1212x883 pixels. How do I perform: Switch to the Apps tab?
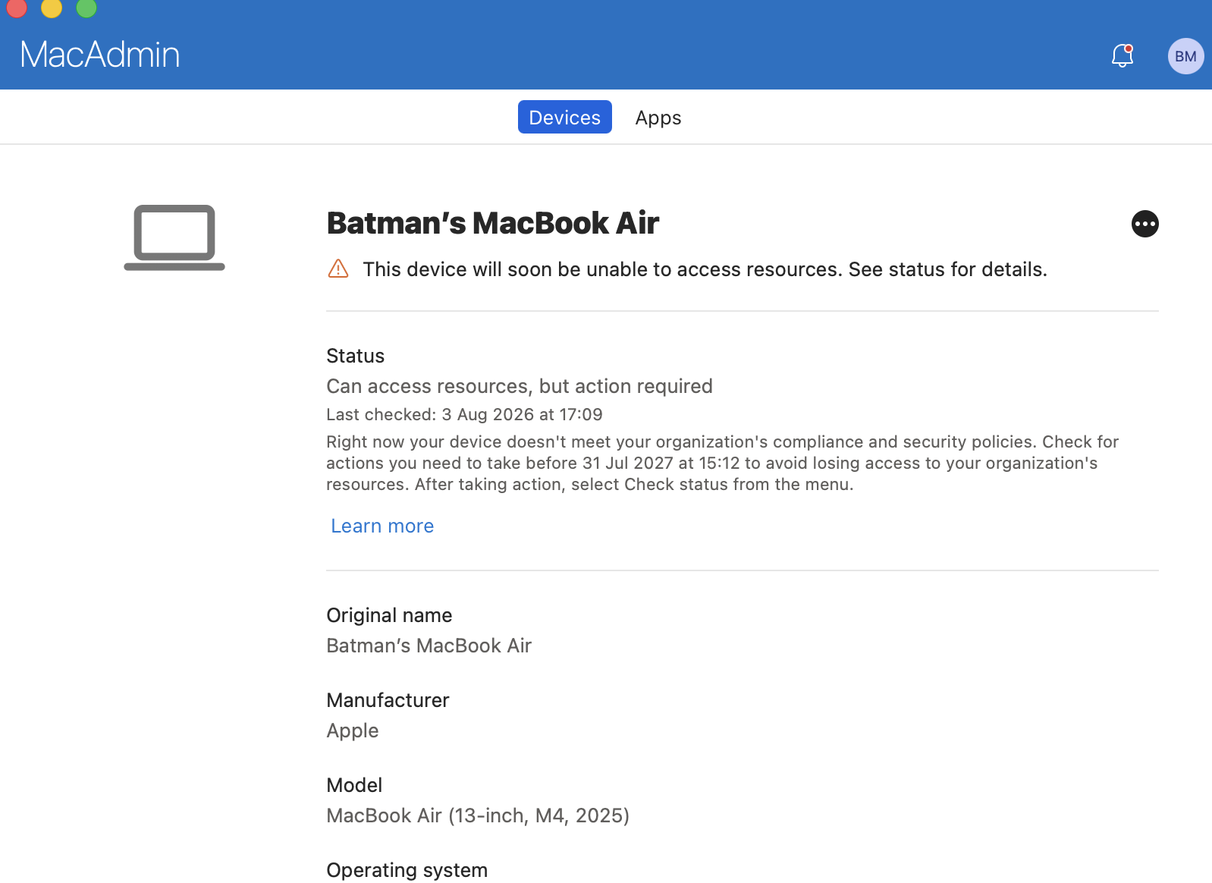coord(658,118)
